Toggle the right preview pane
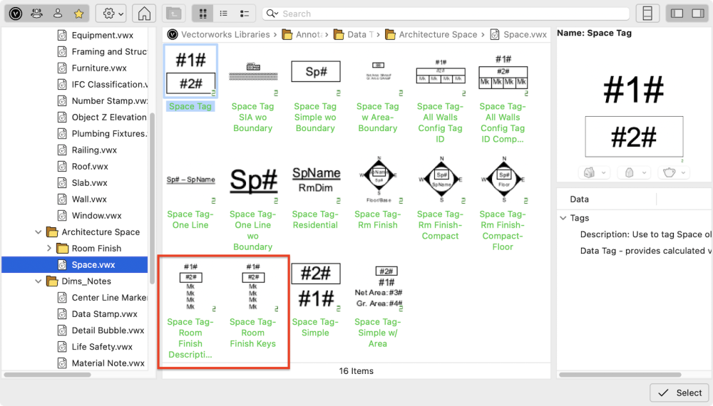This screenshot has height=406, width=713. 697,14
